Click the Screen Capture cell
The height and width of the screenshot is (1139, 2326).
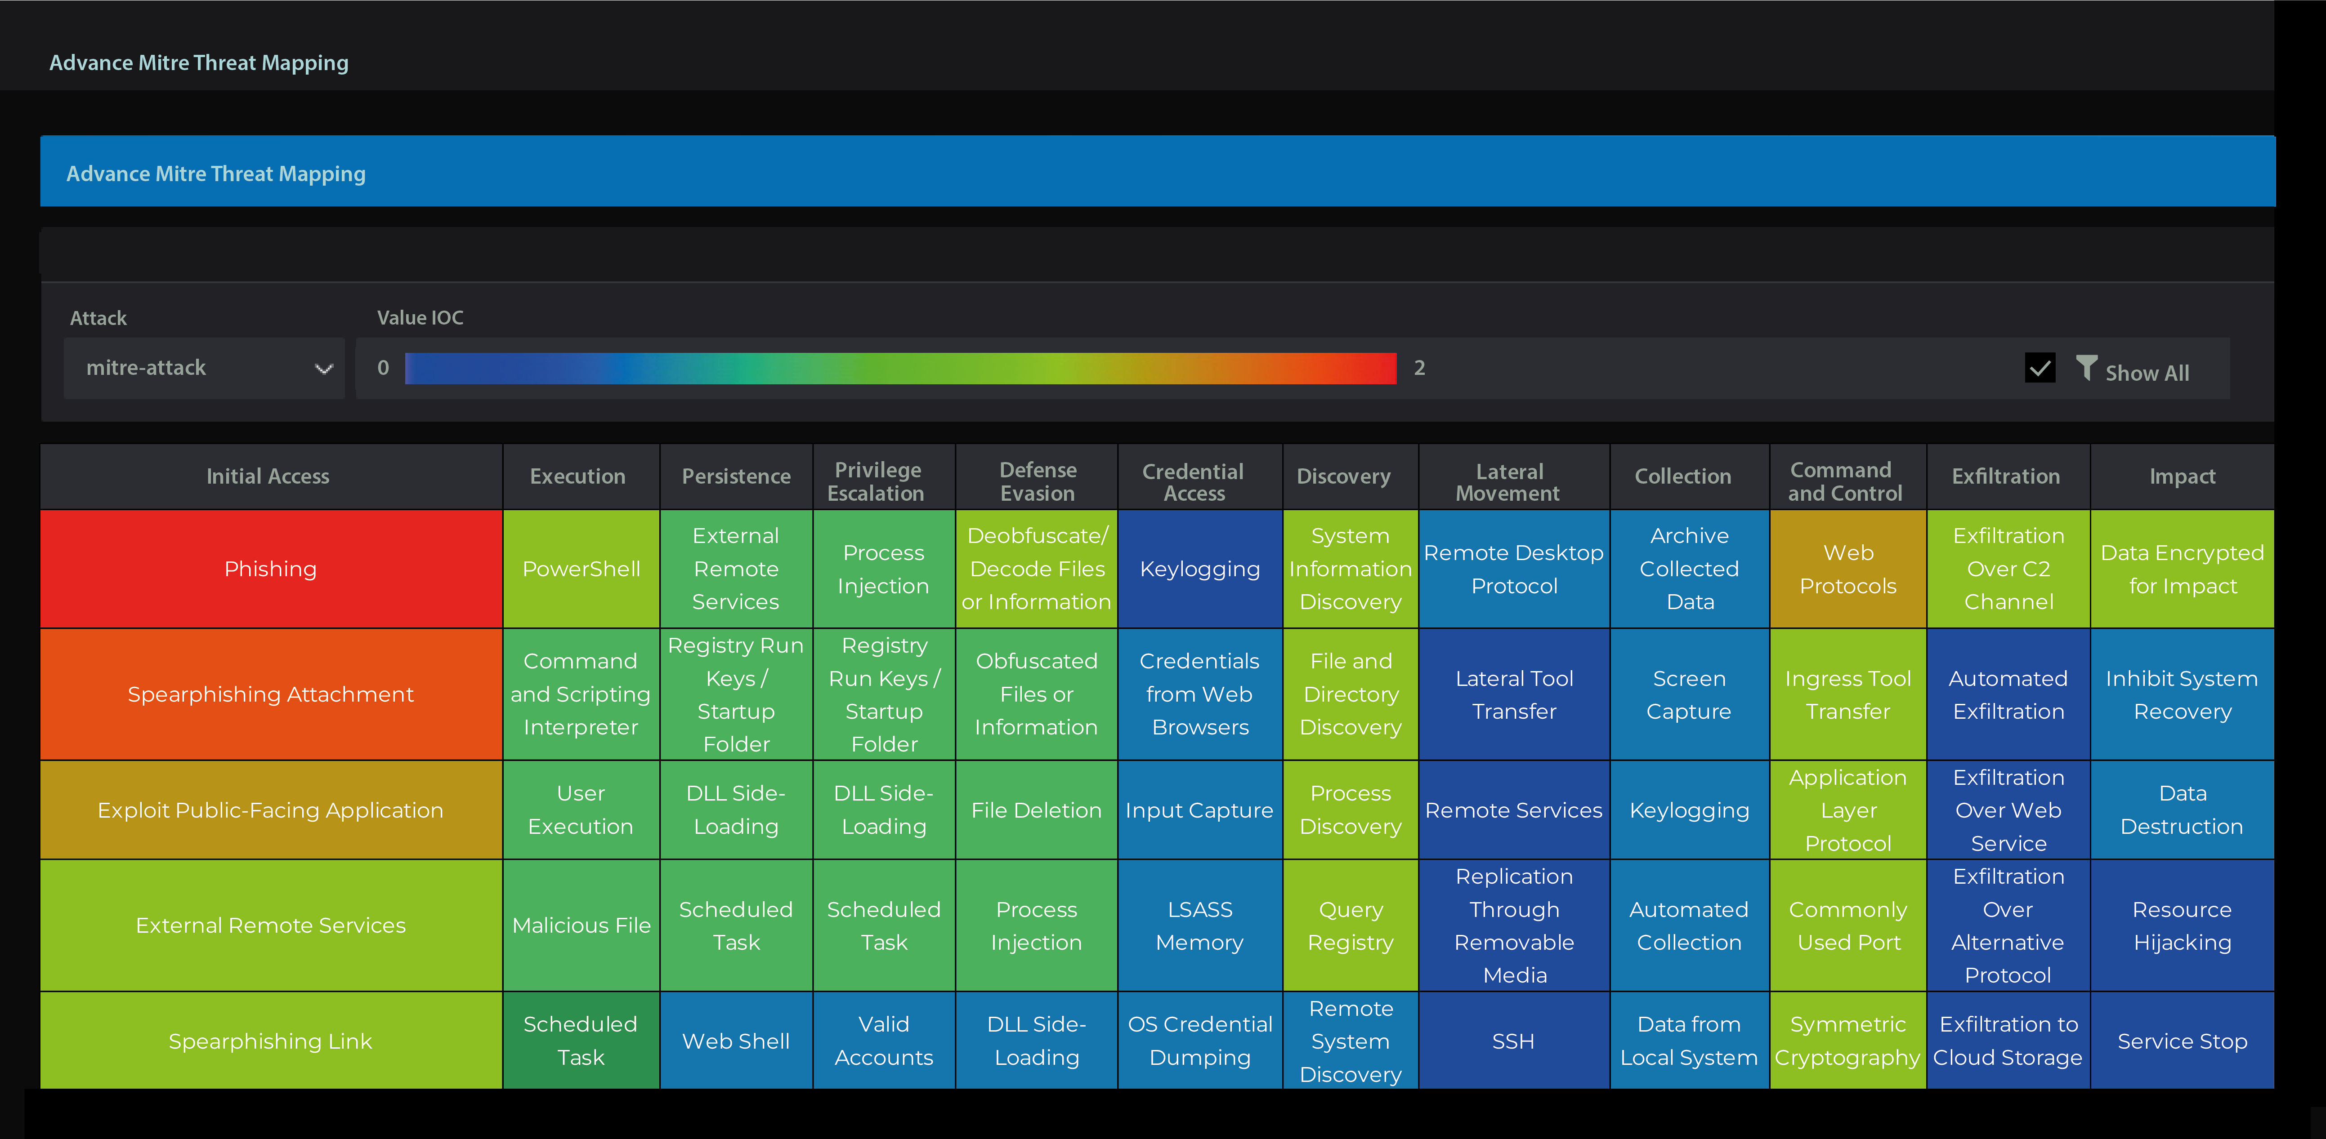coord(1690,694)
